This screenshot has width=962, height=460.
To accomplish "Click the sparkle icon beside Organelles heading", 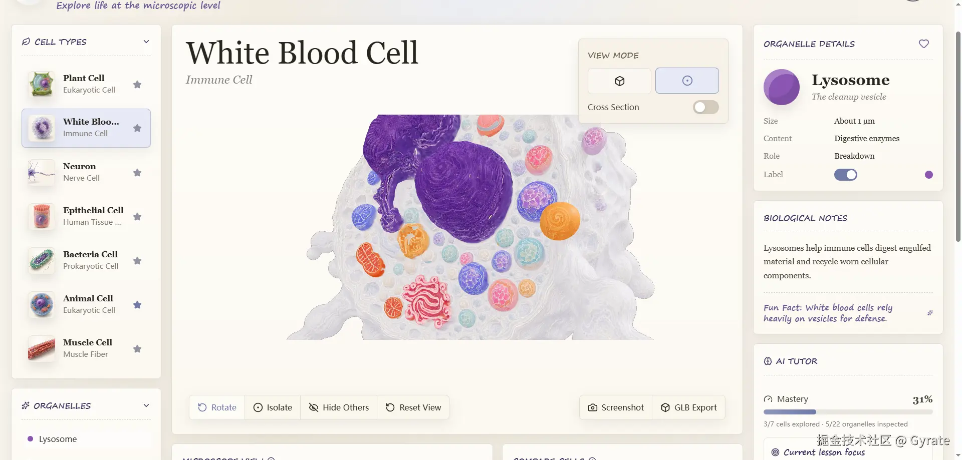I will coord(26,405).
